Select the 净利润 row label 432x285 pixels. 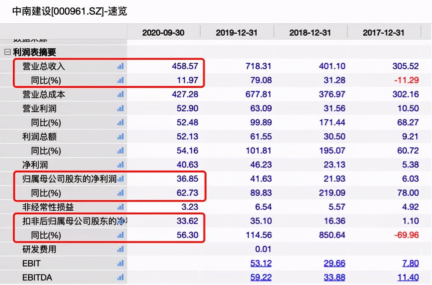35,165
